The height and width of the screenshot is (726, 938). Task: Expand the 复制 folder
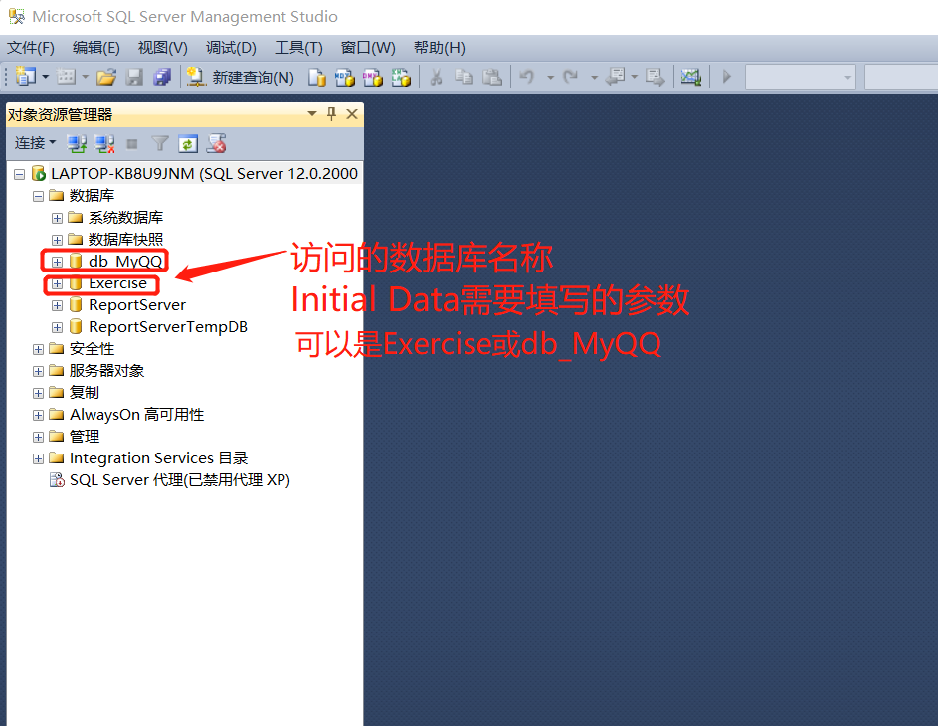38,393
